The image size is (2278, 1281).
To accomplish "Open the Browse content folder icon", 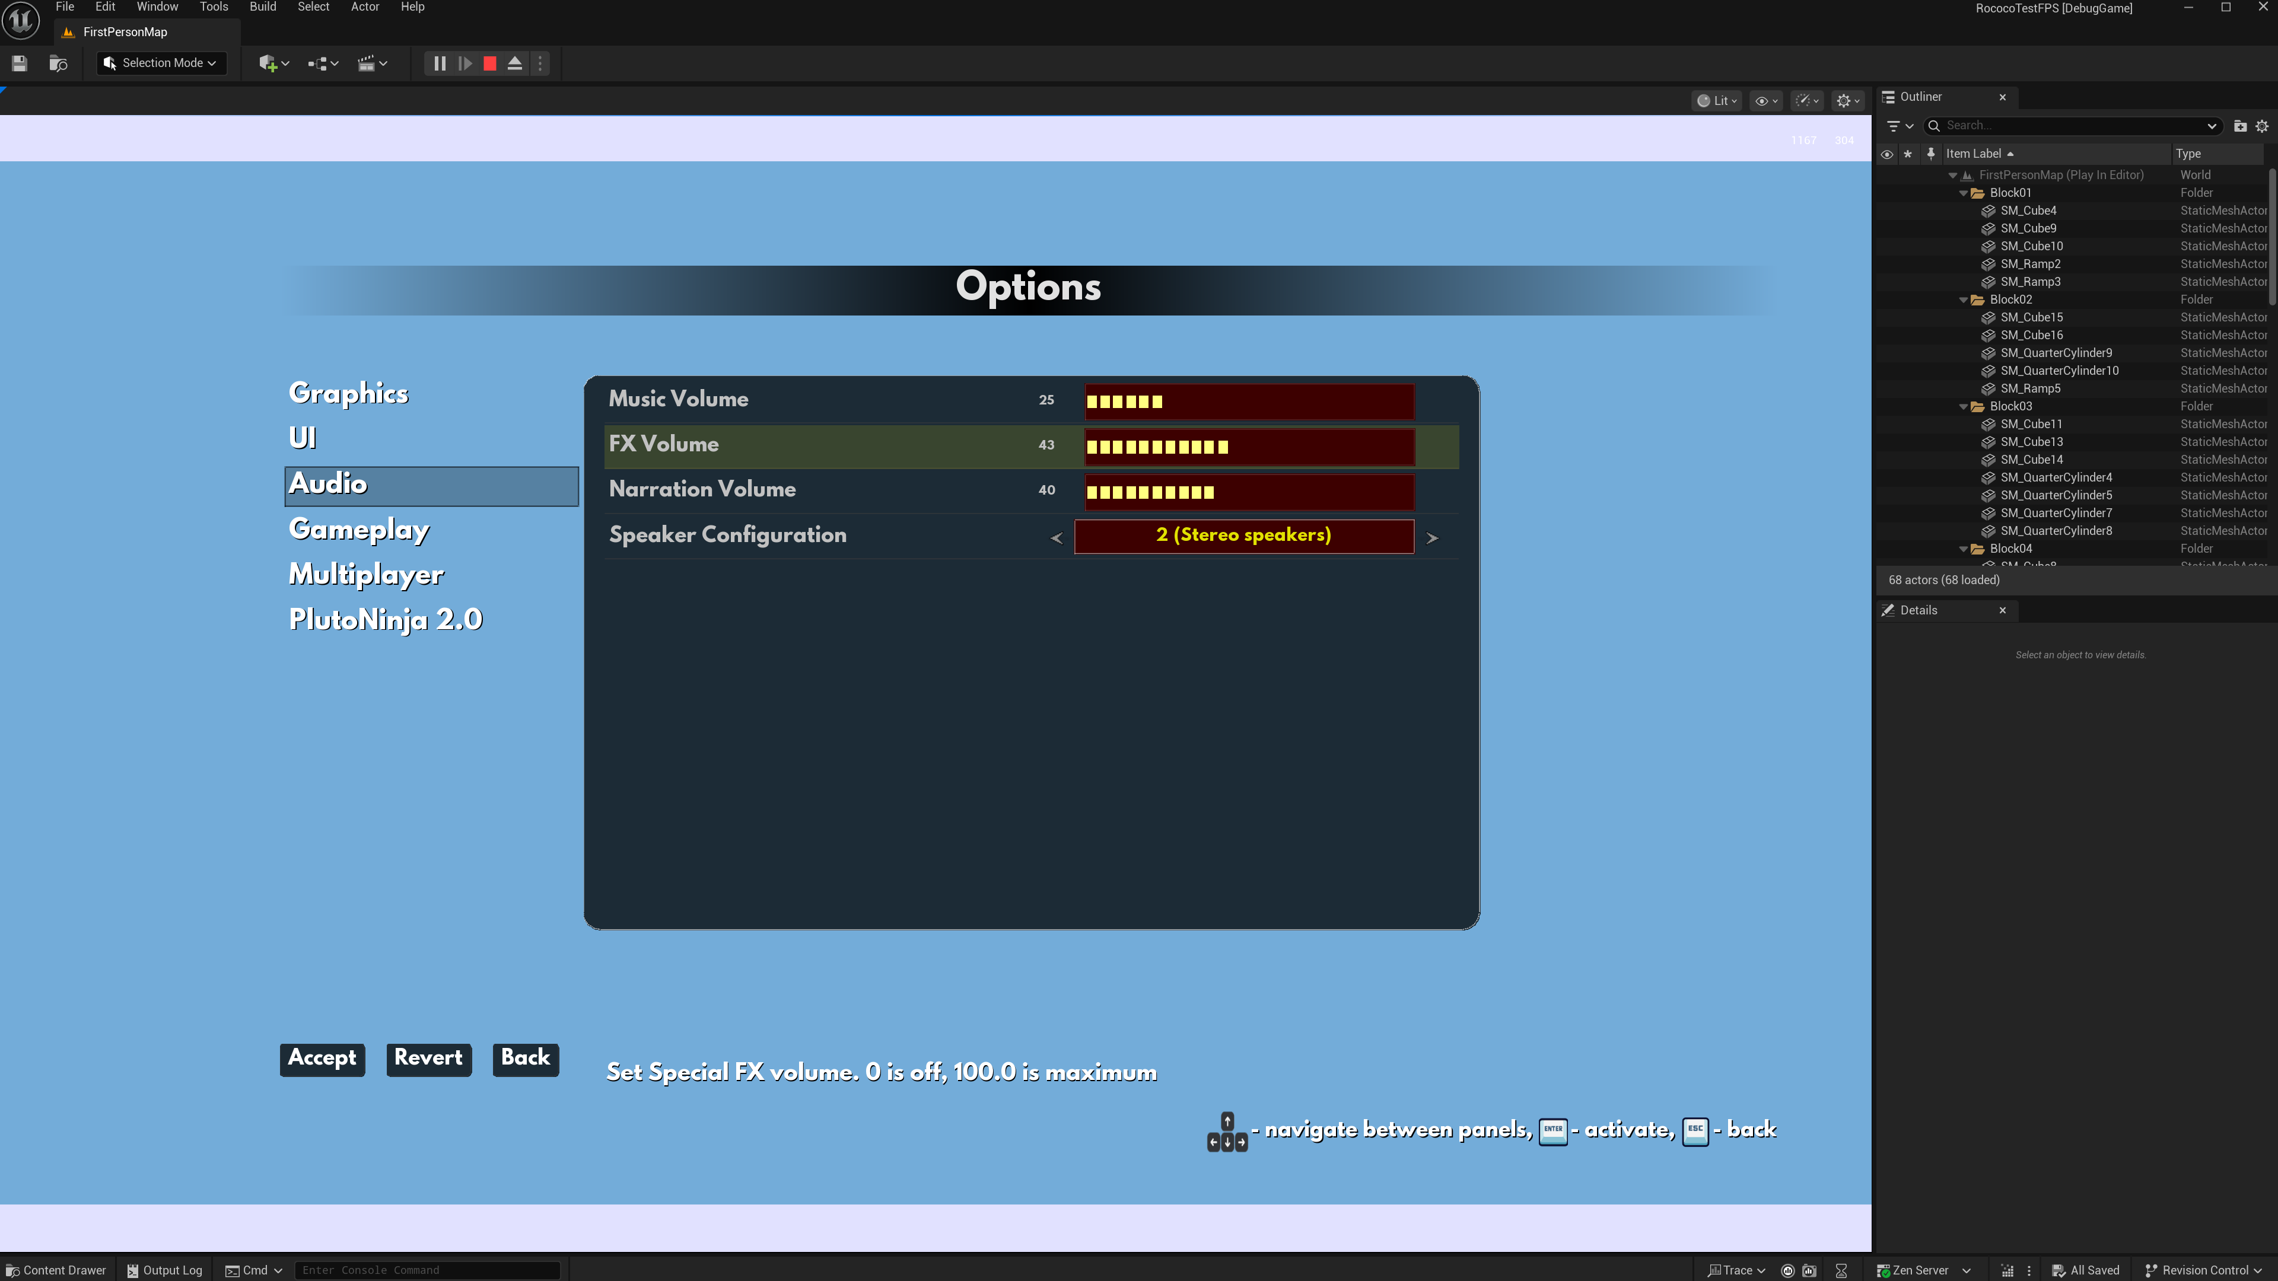I will point(58,63).
